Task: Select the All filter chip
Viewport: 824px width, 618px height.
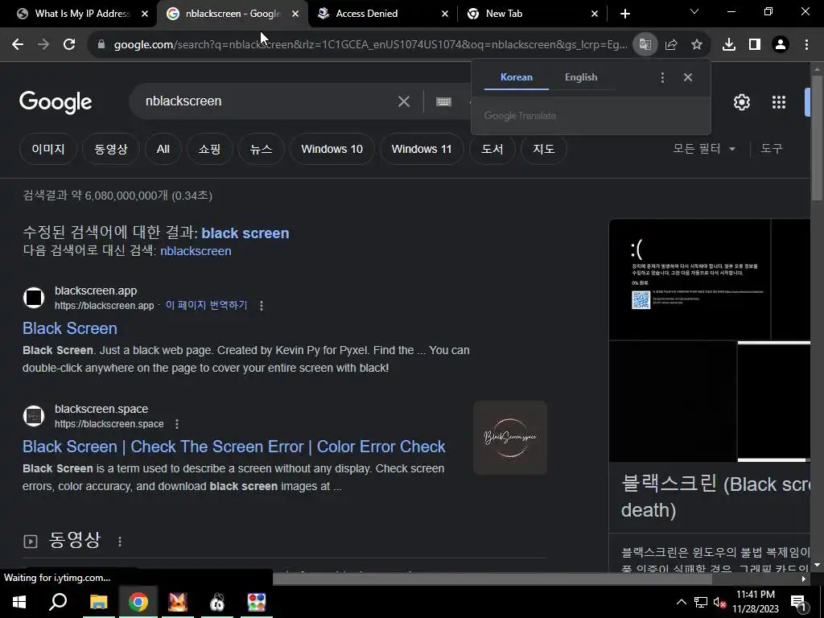Action: click(163, 149)
